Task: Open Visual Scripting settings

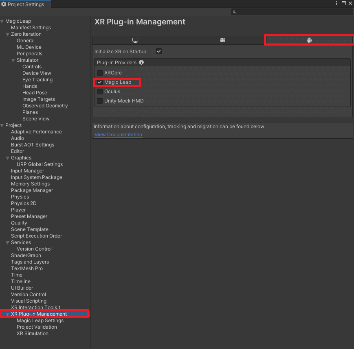Action: point(29,301)
